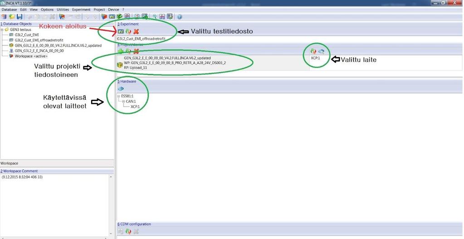Click the experiment name G3L2_Cust_EMI_offroadretrofit field

tap(141, 39)
